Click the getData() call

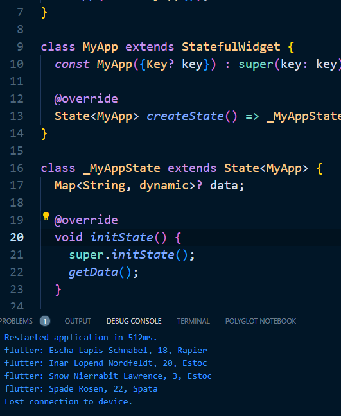click(104, 272)
